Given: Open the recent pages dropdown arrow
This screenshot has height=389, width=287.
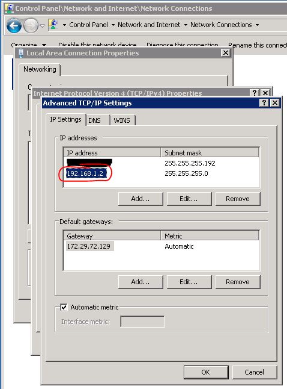Looking at the screenshot, I should [42, 25].
